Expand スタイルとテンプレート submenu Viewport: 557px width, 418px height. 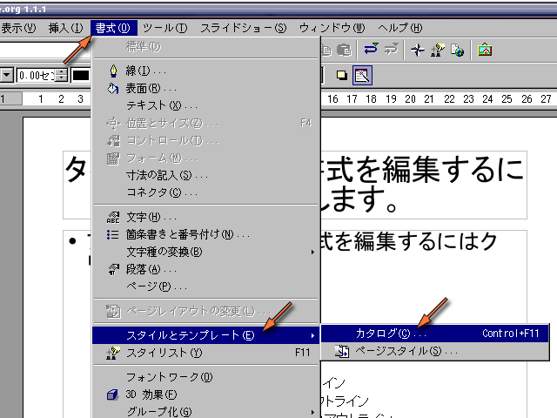click(x=206, y=335)
